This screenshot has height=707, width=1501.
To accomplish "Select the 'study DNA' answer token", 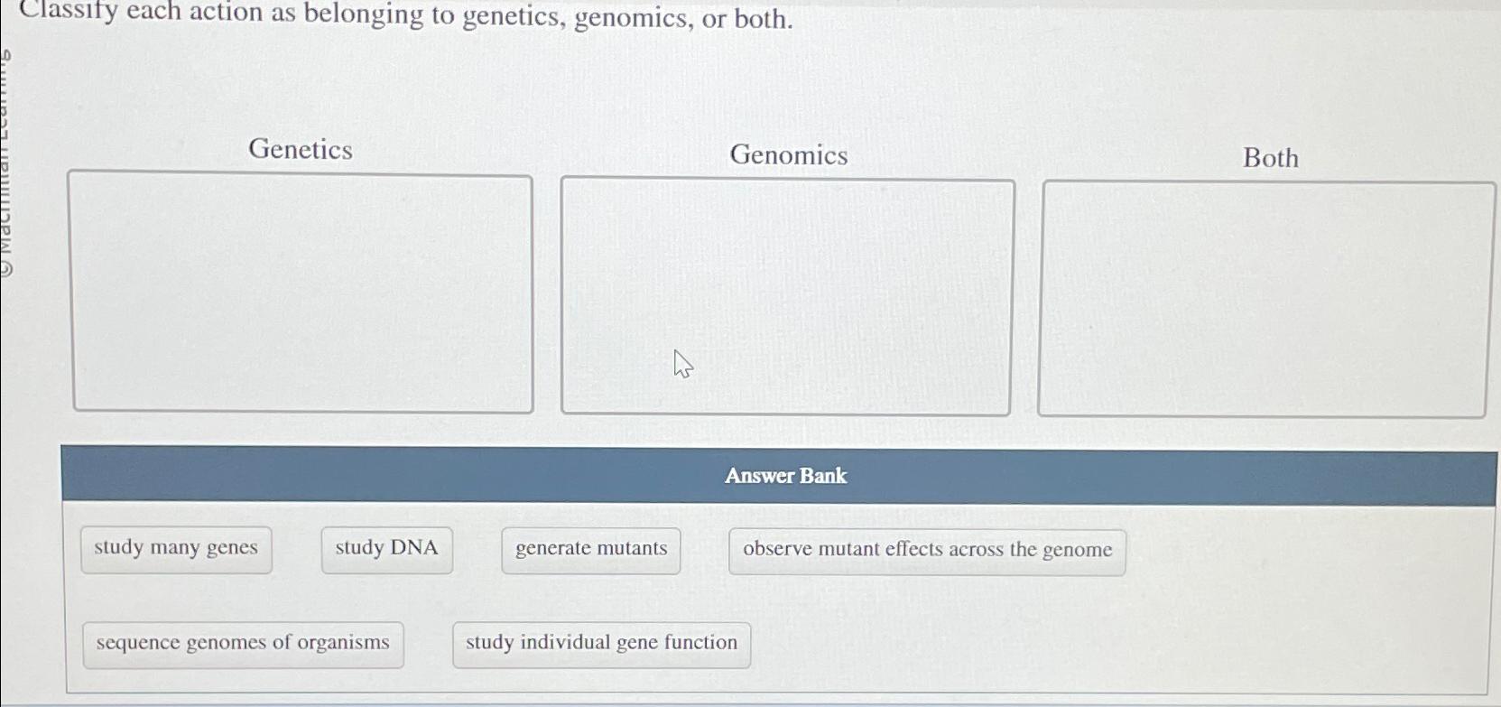I will tap(386, 549).
